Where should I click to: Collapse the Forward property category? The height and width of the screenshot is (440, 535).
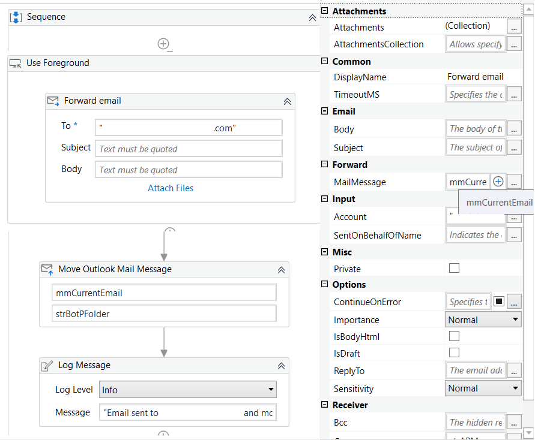pyautogui.click(x=324, y=164)
